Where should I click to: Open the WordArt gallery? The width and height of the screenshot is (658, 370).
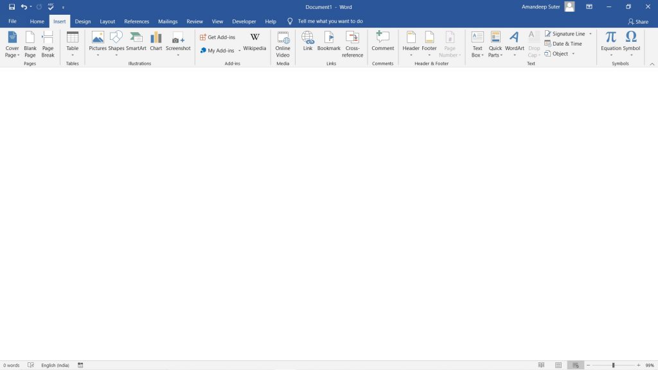point(515,44)
